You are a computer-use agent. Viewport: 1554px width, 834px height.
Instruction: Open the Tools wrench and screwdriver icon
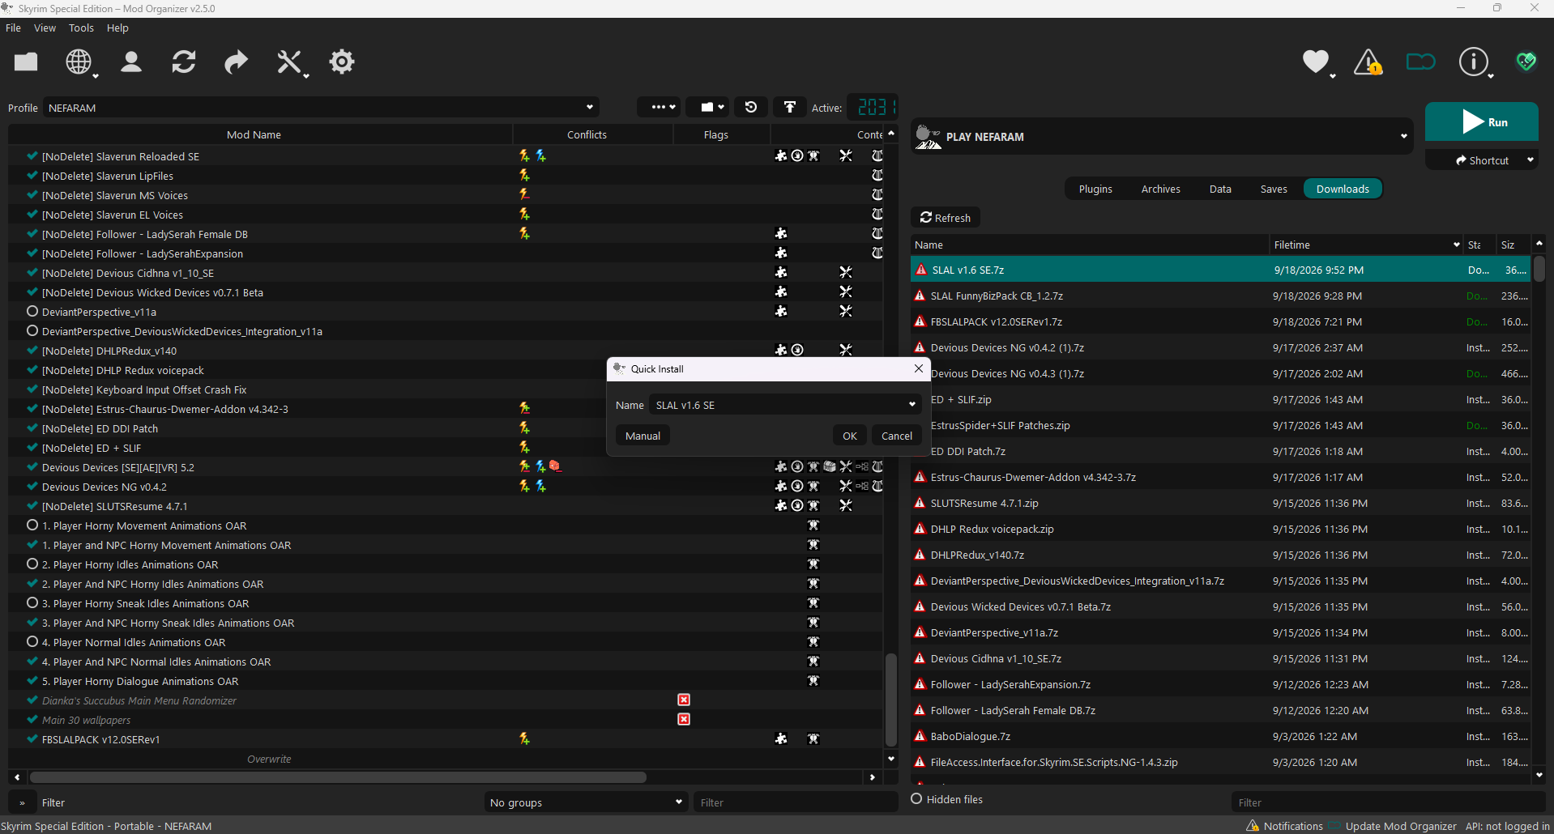point(289,62)
